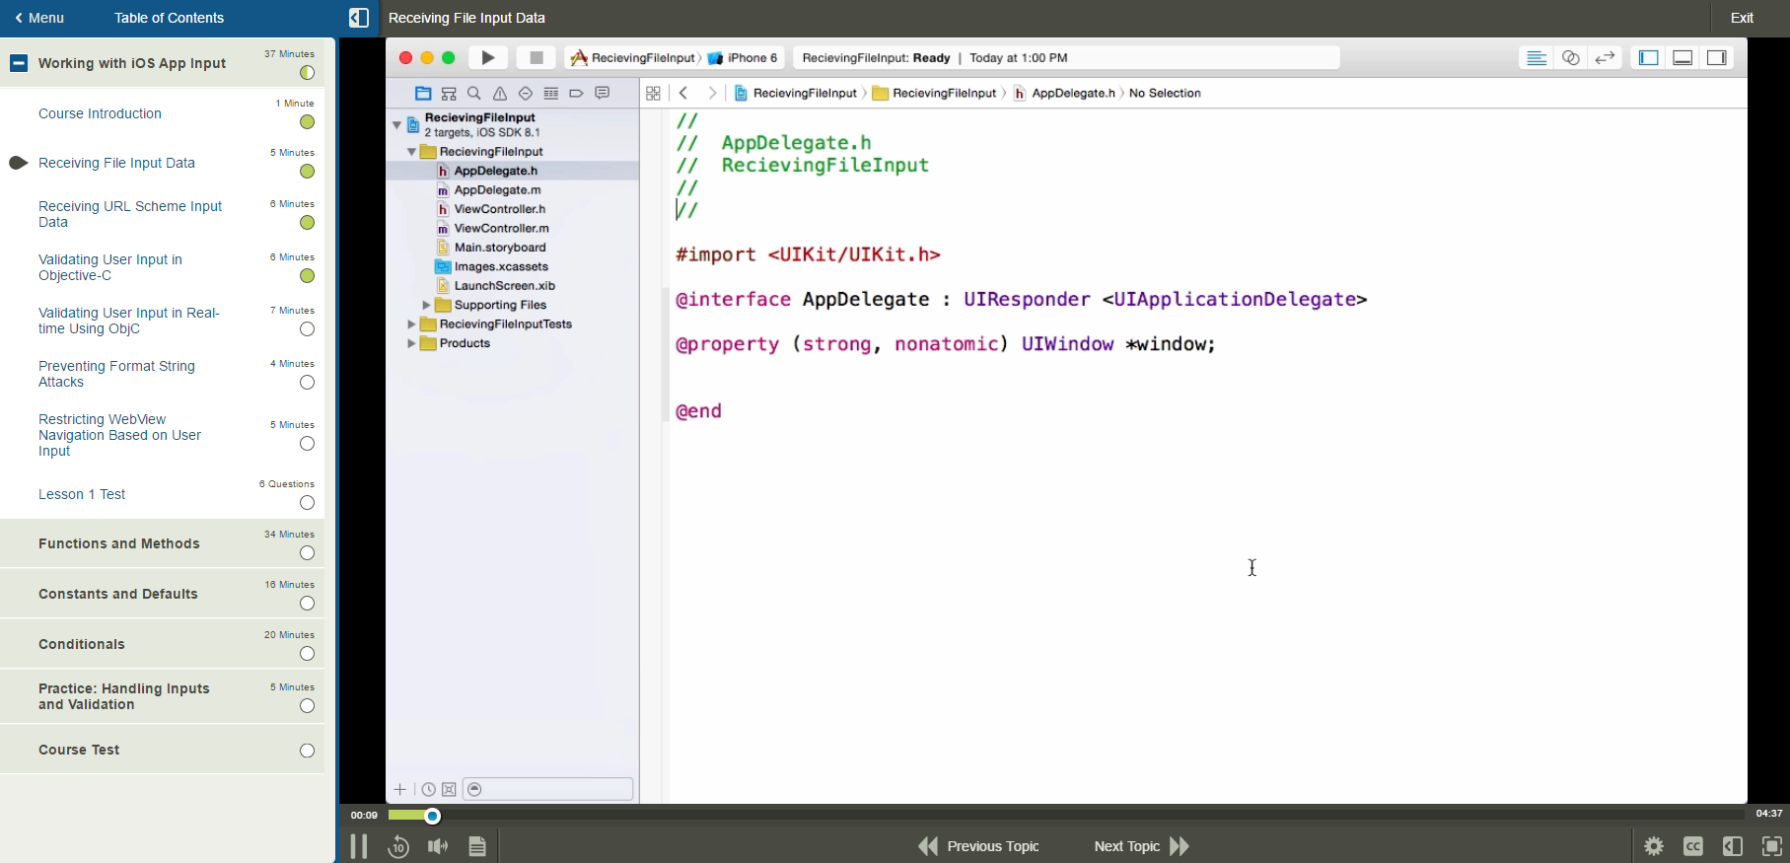Select ViewController.m in file navigator
The width and height of the screenshot is (1790, 863).
point(501,228)
